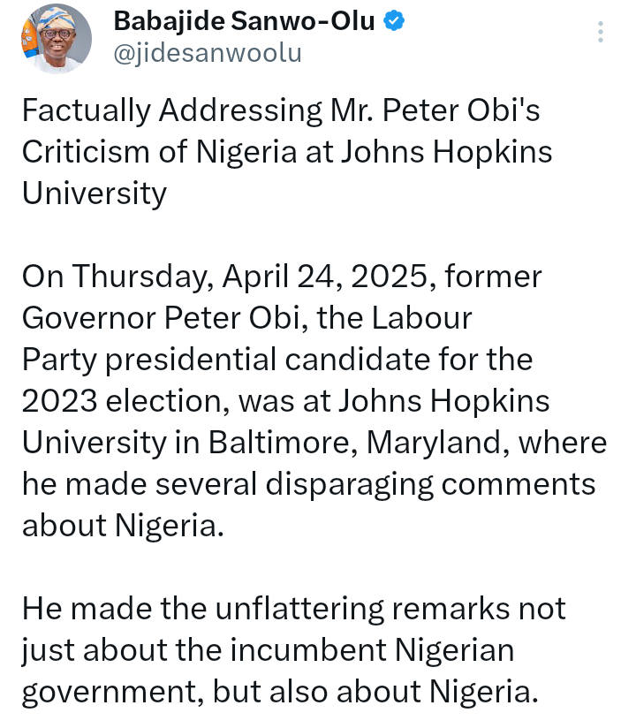Image resolution: width=636 pixels, height=728 pixels.
Task: Click the 'Governor Peter Obi, the Labour' line
Action: pyautogui.click(x=247, y=318)
